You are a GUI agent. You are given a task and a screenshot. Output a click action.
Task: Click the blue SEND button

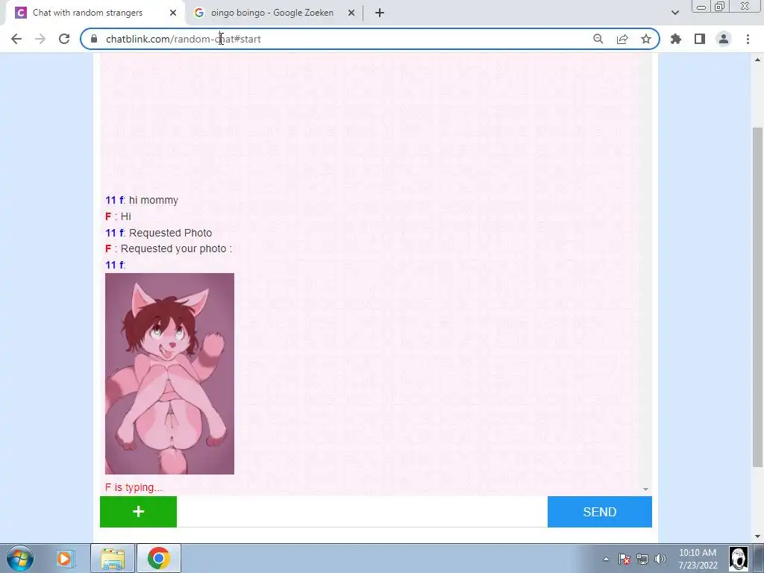[600, 512]
